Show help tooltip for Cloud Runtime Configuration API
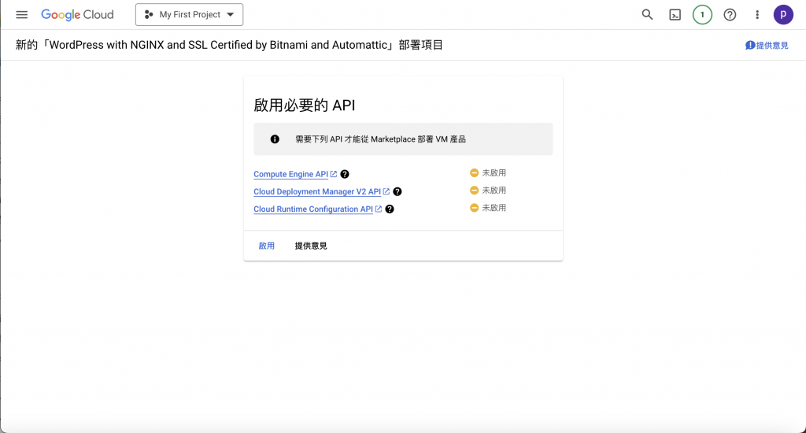The height and width of the screenshot is (433, 806). [390, 209]
